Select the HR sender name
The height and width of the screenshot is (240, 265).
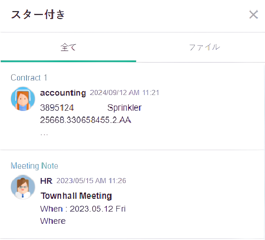tap(46, 181)
